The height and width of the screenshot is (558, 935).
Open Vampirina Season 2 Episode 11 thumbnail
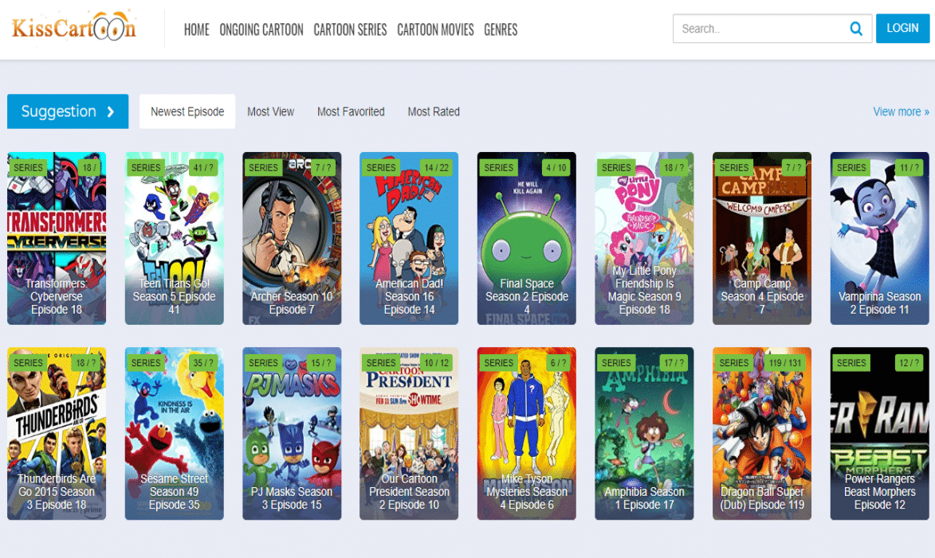point(879,238)
